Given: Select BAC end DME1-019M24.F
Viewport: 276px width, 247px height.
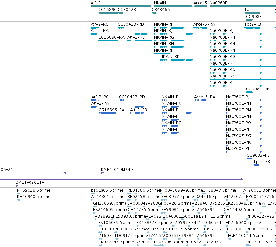Looking at the screenshot, I should [102, 173].
